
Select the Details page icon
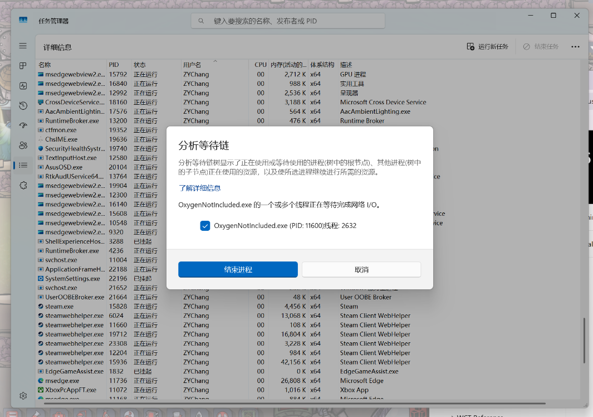click(23, 165)
